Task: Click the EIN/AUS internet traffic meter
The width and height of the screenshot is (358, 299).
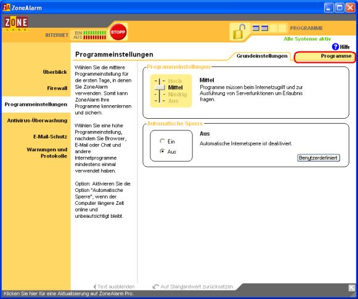Action: pos(90,35)
